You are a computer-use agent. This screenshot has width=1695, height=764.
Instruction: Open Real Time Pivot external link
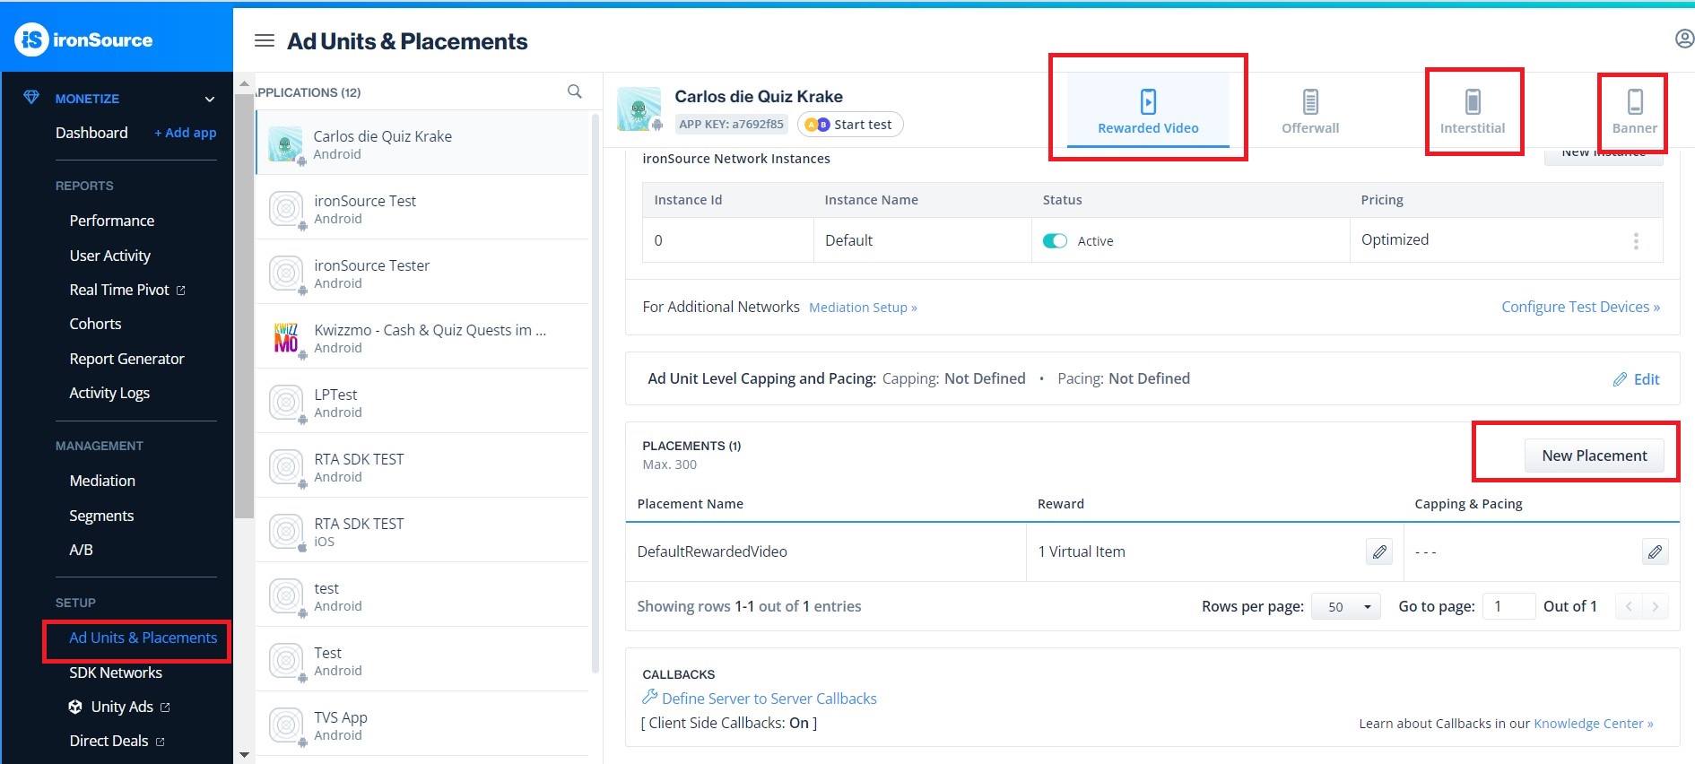tap(127, 290)
